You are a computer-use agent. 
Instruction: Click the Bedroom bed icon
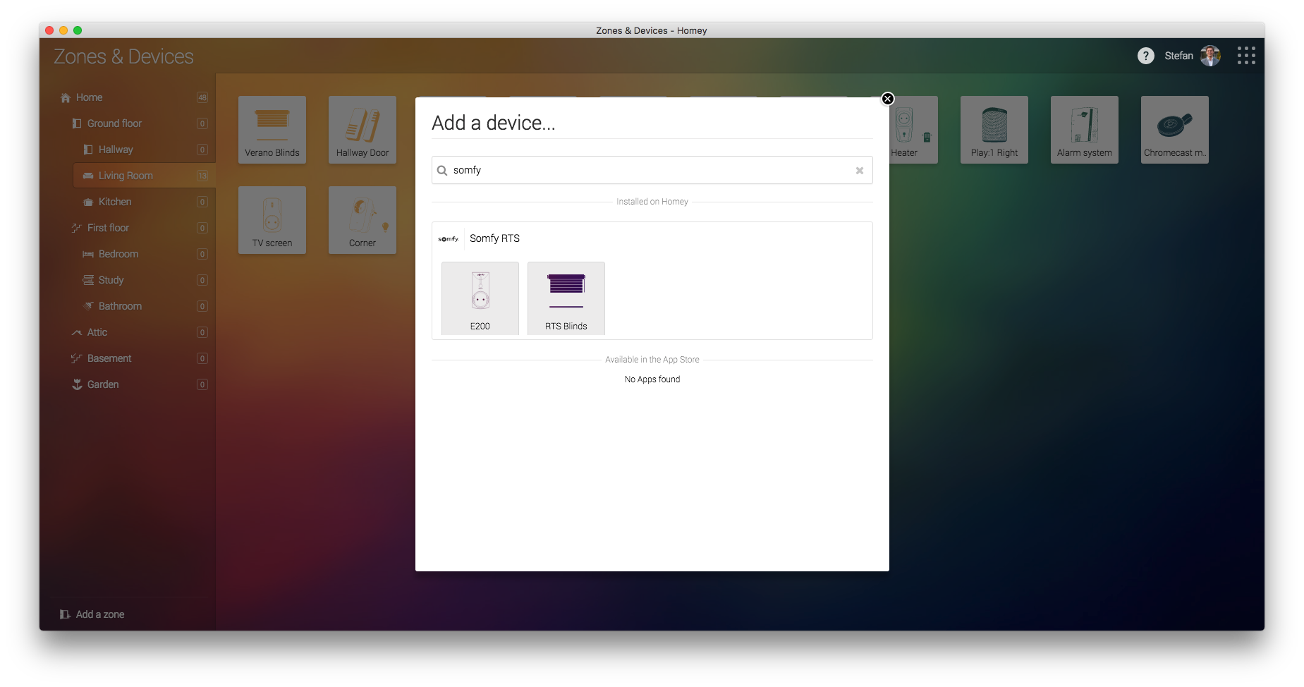pos(88,254)
